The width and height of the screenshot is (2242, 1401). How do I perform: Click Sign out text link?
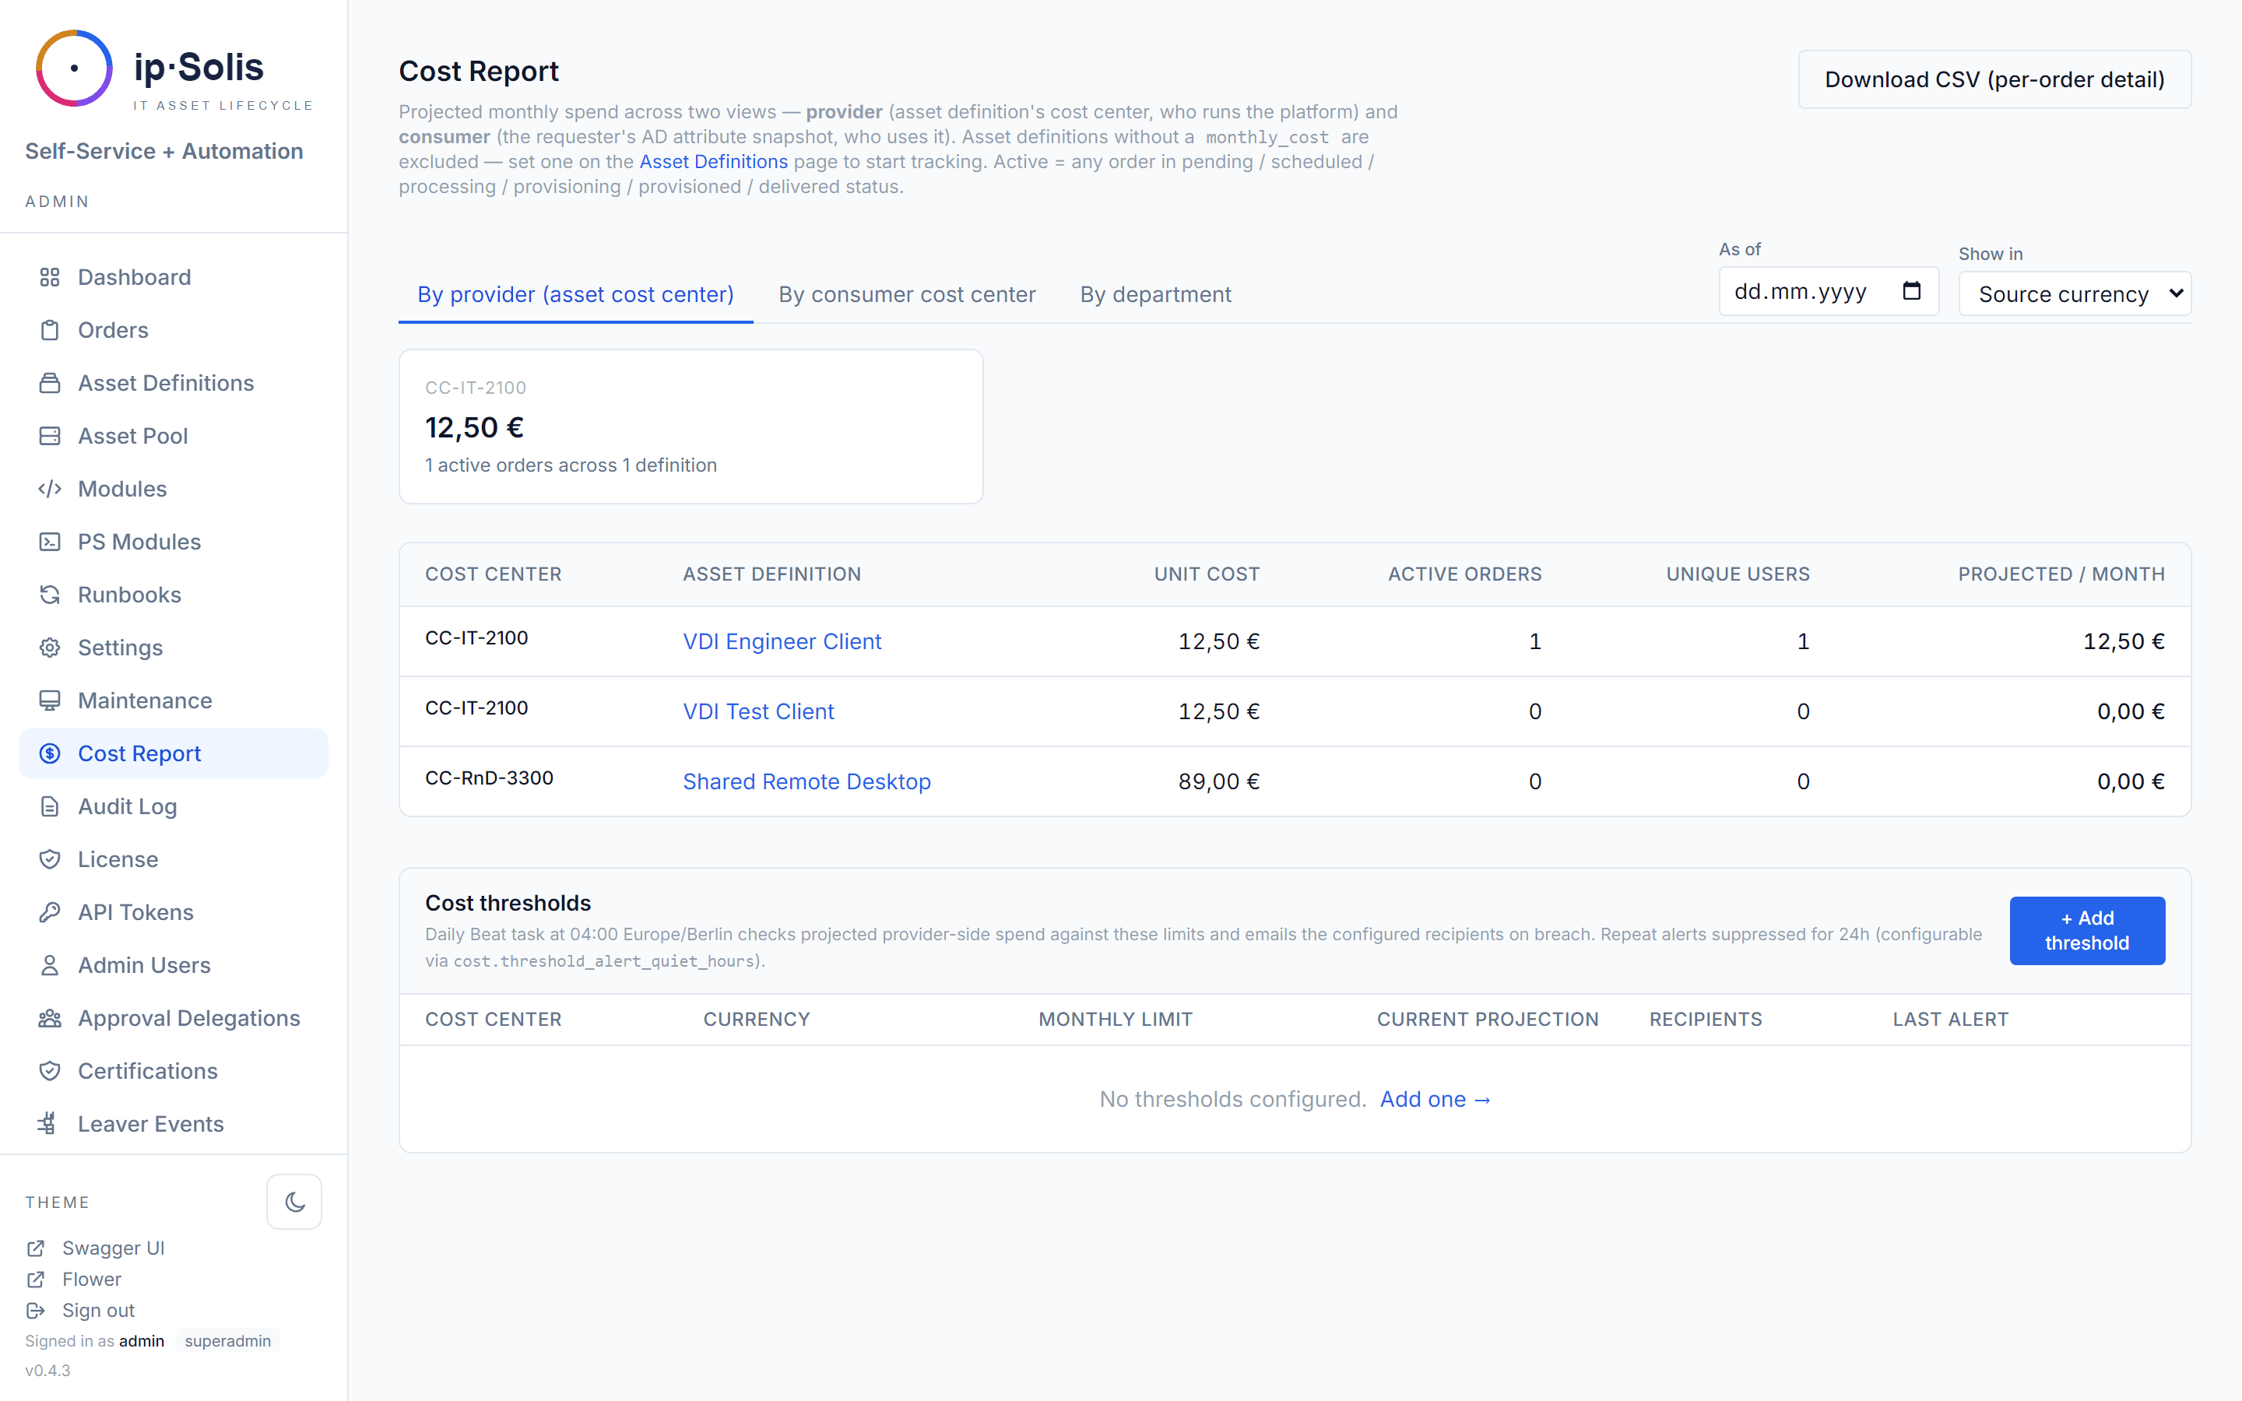tap(98, 1310)
